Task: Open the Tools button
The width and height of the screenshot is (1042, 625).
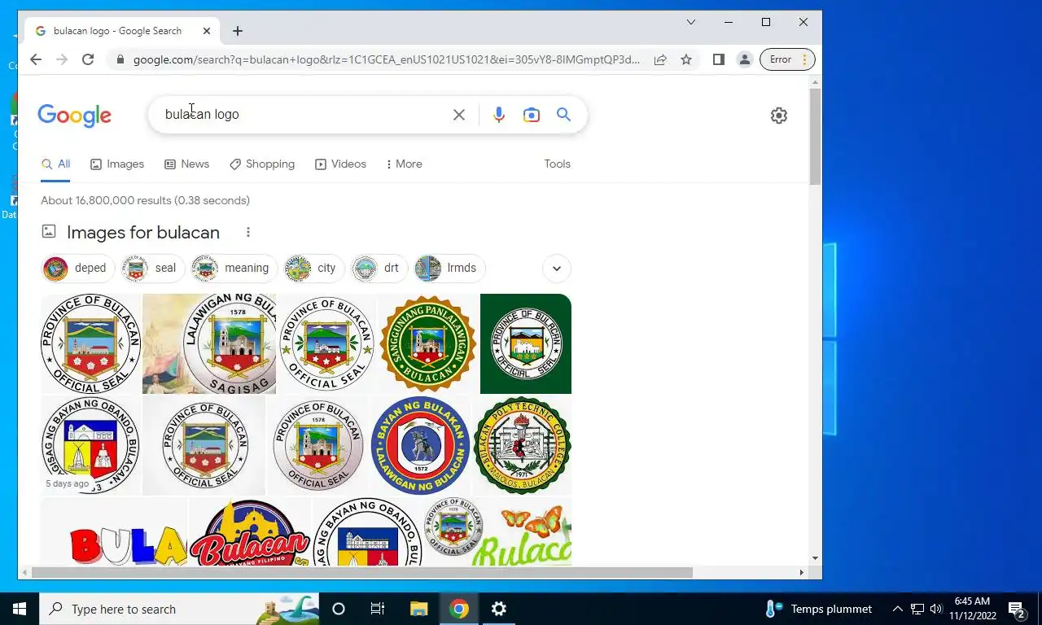Action: coord(557,164)
